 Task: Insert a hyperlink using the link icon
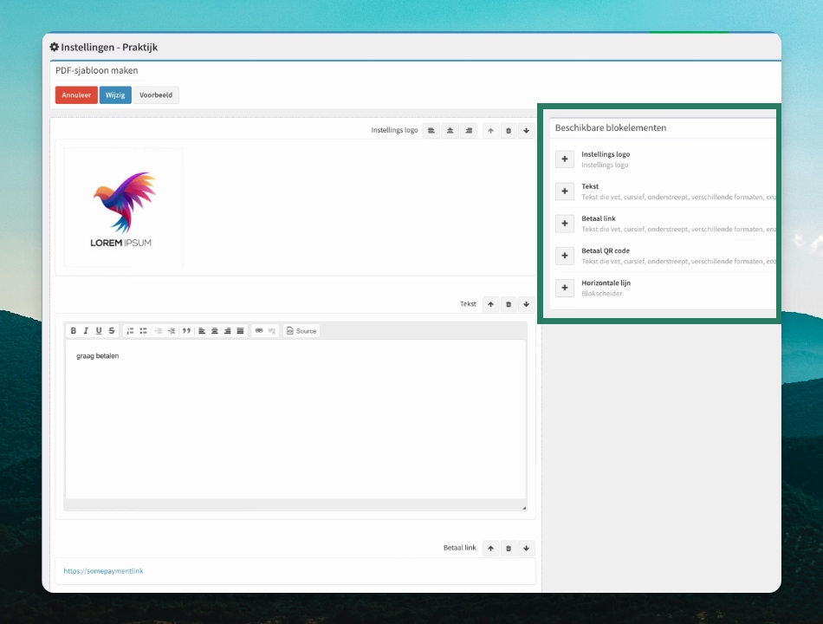coord(259,330)
